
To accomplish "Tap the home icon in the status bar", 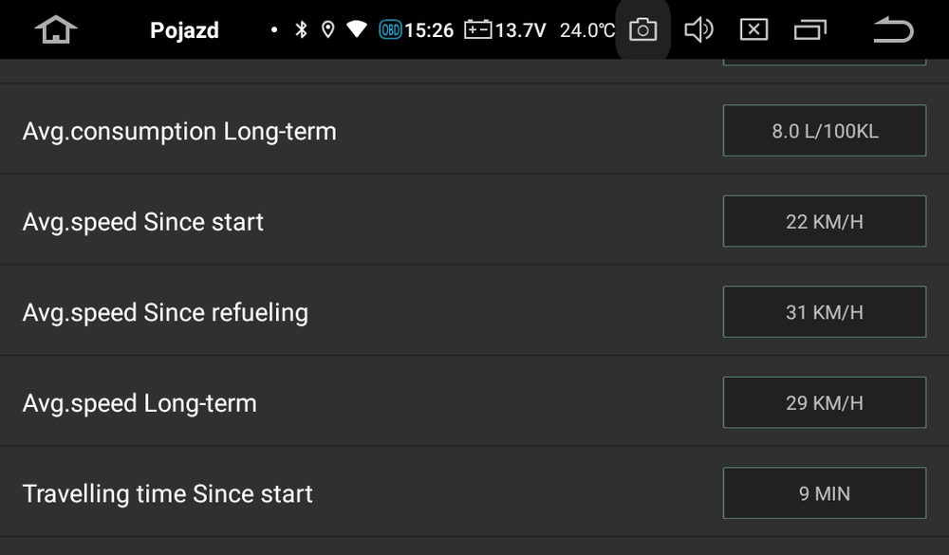I will coord(54,28).
